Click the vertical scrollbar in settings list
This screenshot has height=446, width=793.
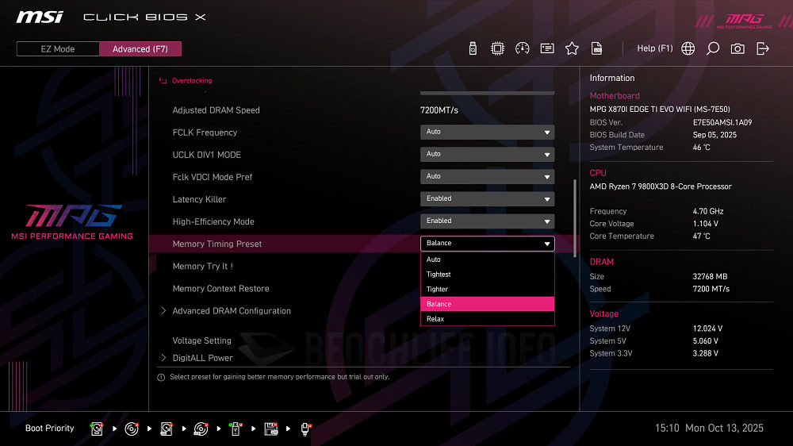pos(575,218)
